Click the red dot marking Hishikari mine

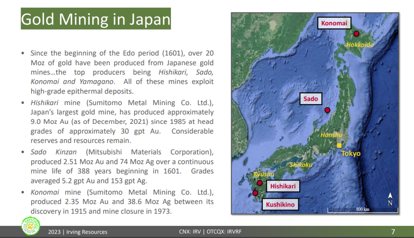[260, 183]
